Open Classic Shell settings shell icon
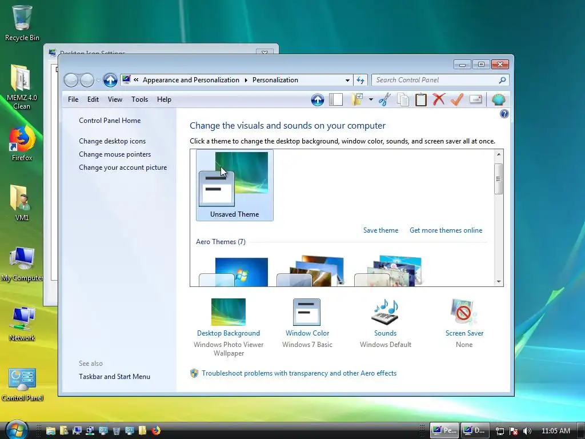The width and height of the screenshot is (585, 439). tap(498, 99)
